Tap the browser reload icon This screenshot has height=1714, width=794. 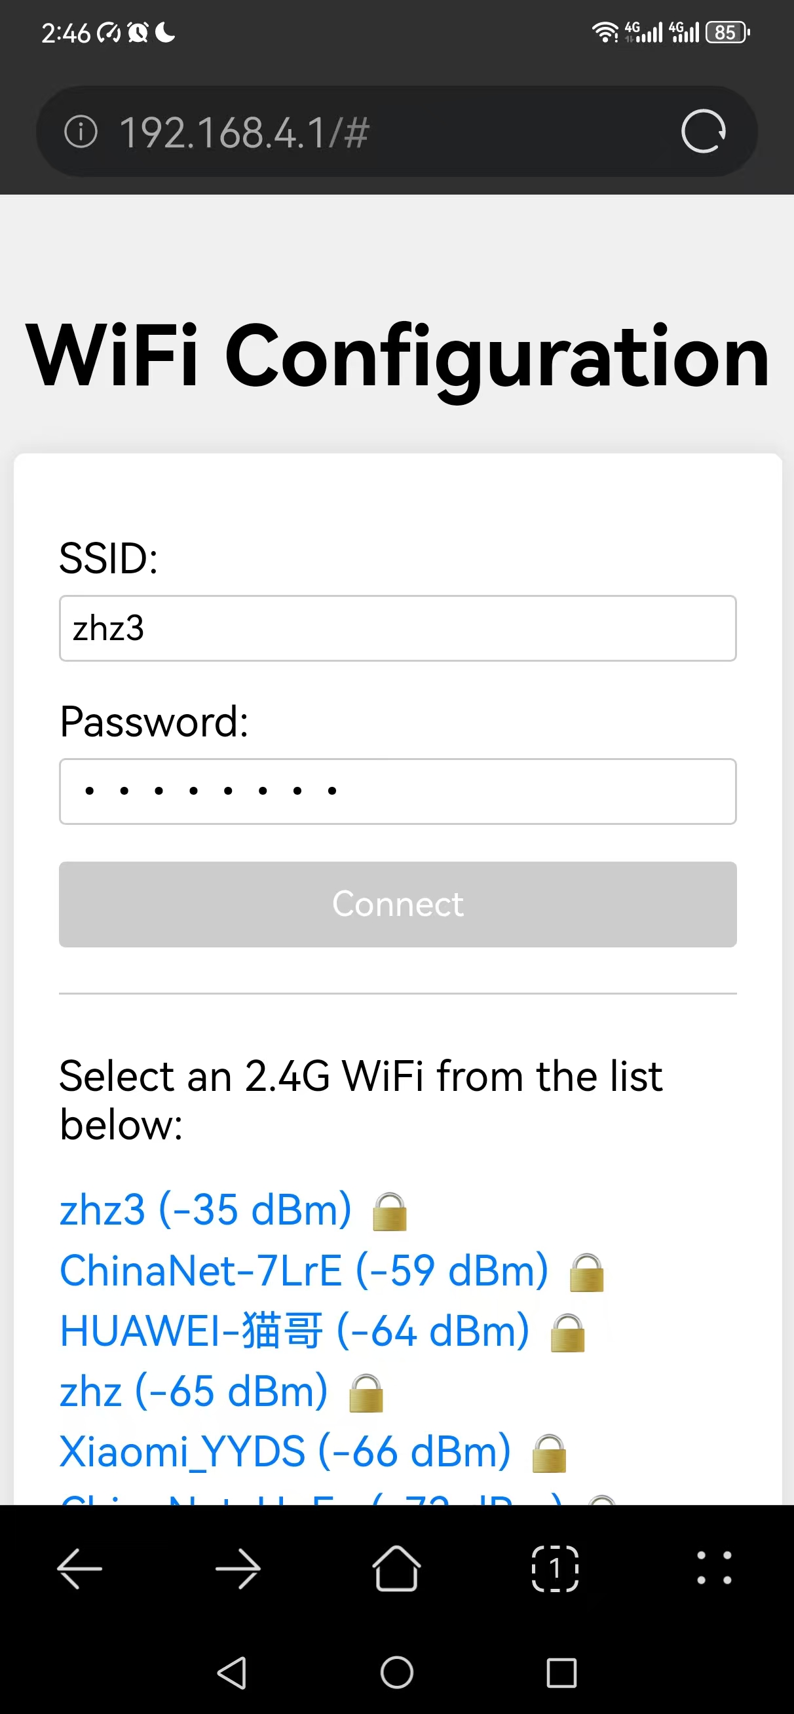point(704,131)
